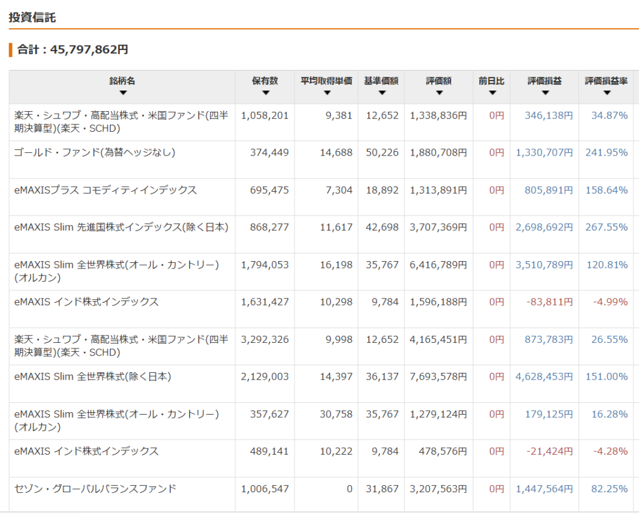Open eMAXIS Slim 全世界株式(除く日本) fund
This screenshot has height=514, width=639.
[x=92, y=377]
